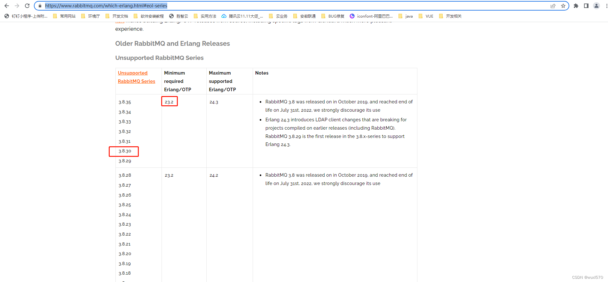Click the Minimum required Erlang/OTP header
Screen dimensions: 608x282
pos(178,81)
